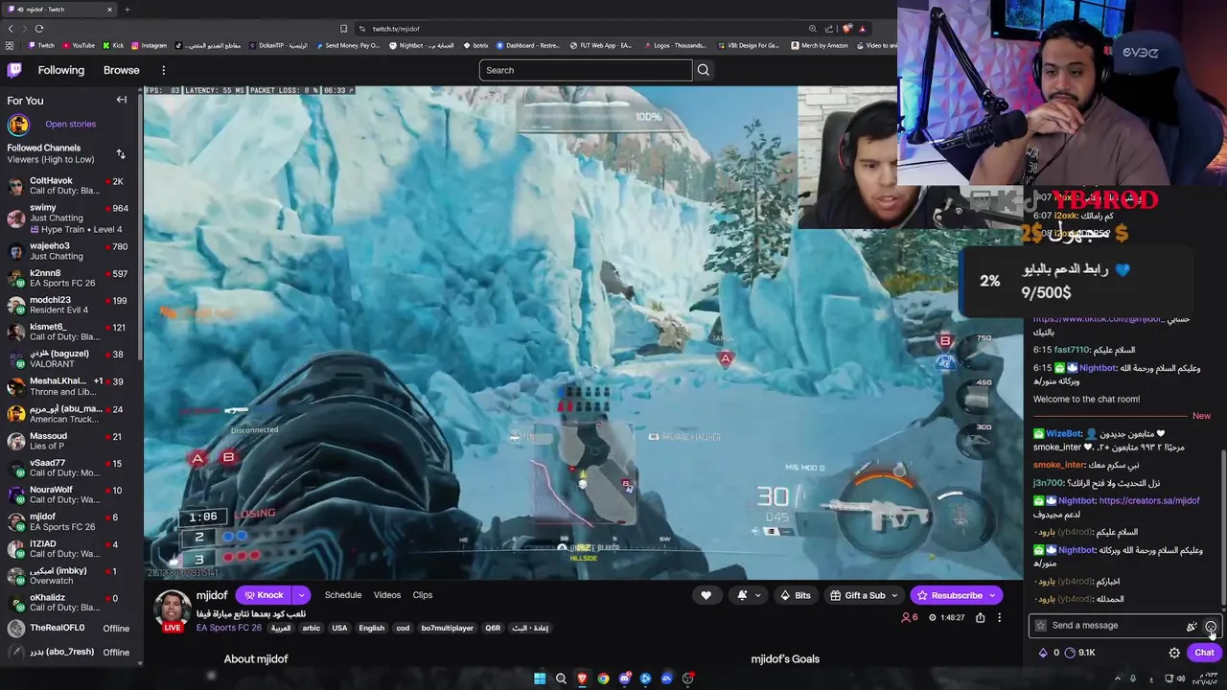Sort followed channels by viewers
This screenshot has width=1227, height=690.
click(x=121, y=153)
